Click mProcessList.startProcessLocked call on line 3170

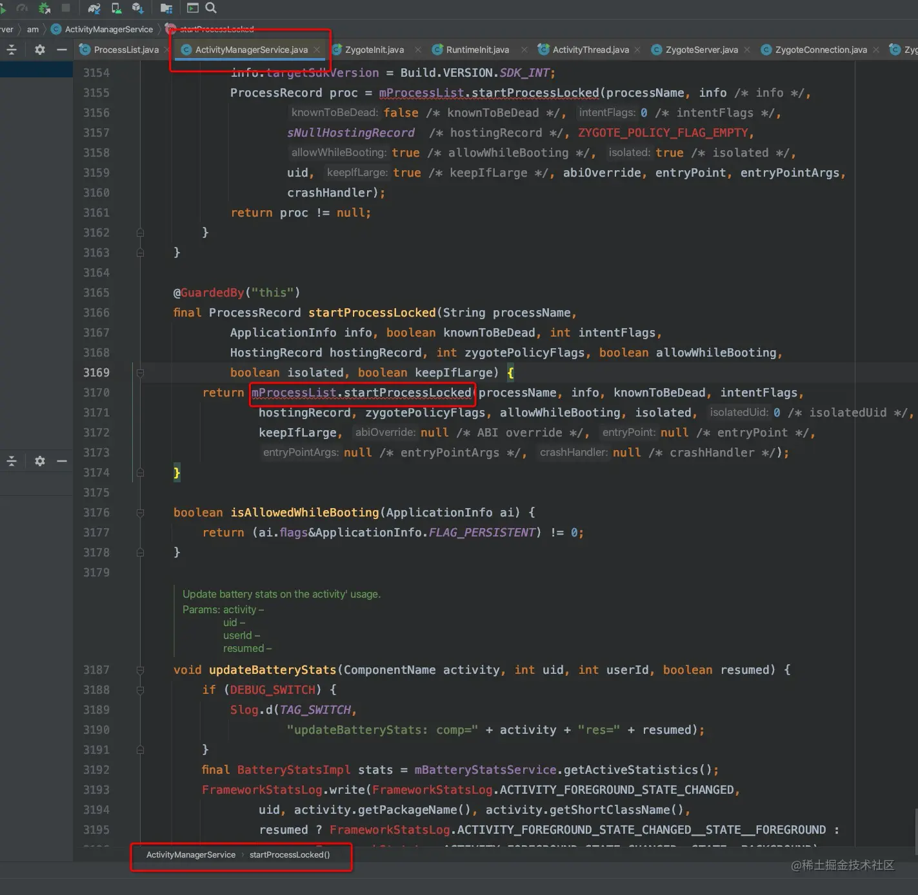tap(361, 393)
